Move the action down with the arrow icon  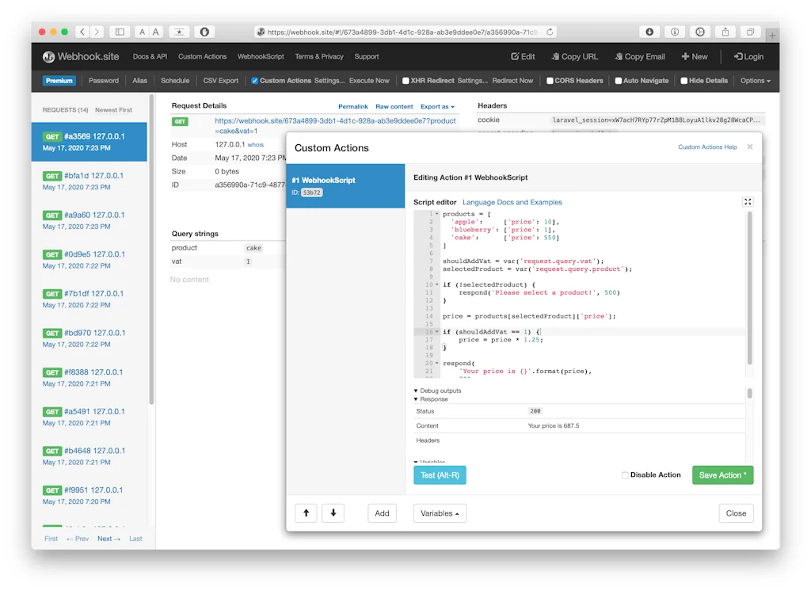[333, 513]
